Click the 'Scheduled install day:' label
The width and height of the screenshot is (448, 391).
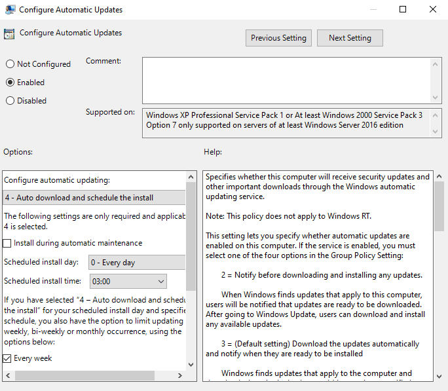pos(41,262)
